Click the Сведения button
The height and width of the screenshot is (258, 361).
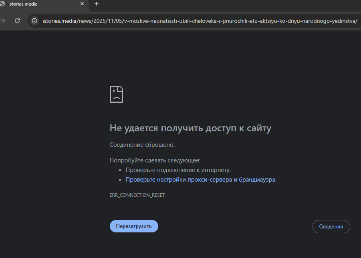(x=331, y=226)
